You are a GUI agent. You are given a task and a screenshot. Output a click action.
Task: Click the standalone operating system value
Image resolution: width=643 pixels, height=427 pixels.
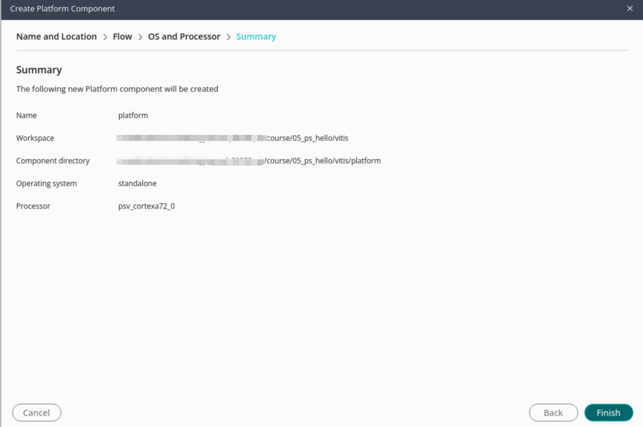(x=137, y=183)
